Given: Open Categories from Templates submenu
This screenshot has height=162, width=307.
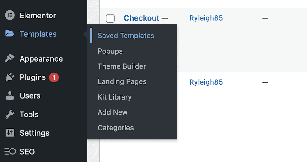Looking at the screenshot, I should 116,128.
